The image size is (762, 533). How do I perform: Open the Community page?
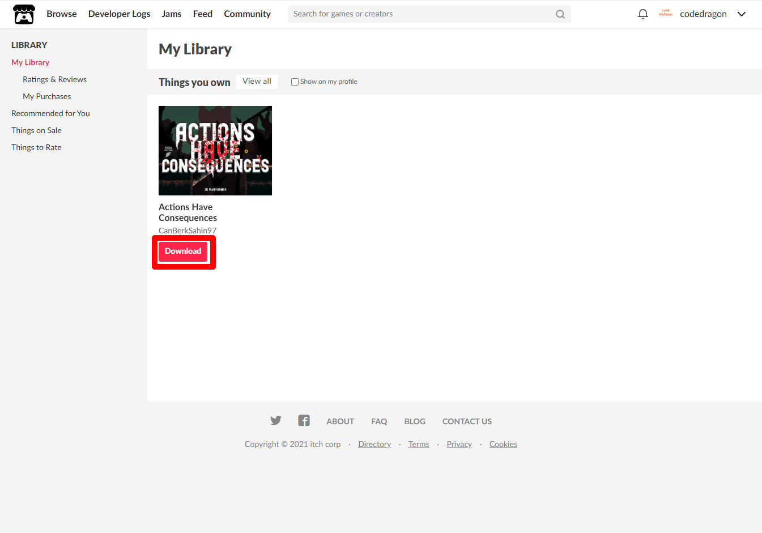click(x=248, y=14)
